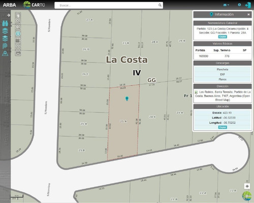Open the layers panel icon
This screenshot has height=203, width=254.
[5, 31]
